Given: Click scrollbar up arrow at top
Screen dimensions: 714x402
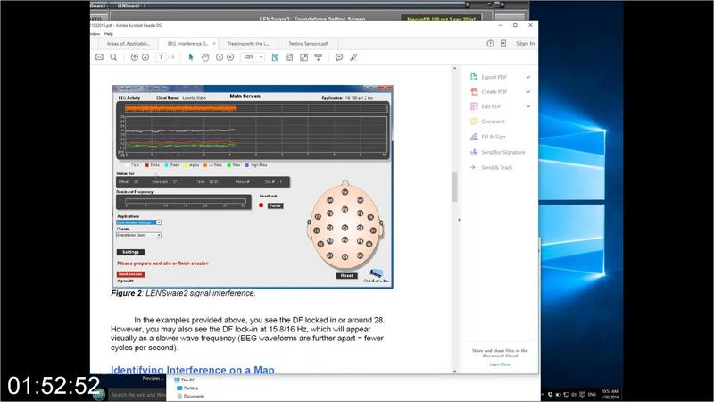Looking at the screenshot, I should (x=454, y=69).
